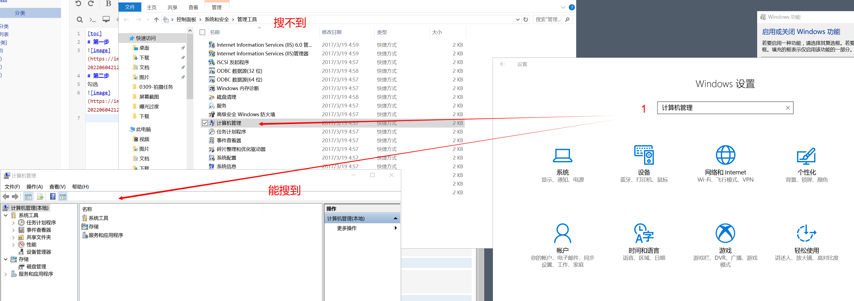
Task: Open Network and Internet globe icon
Action: 725,155
